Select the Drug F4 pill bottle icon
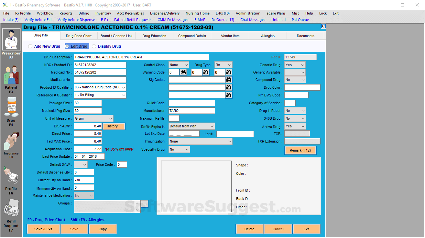 pos(11,108)
